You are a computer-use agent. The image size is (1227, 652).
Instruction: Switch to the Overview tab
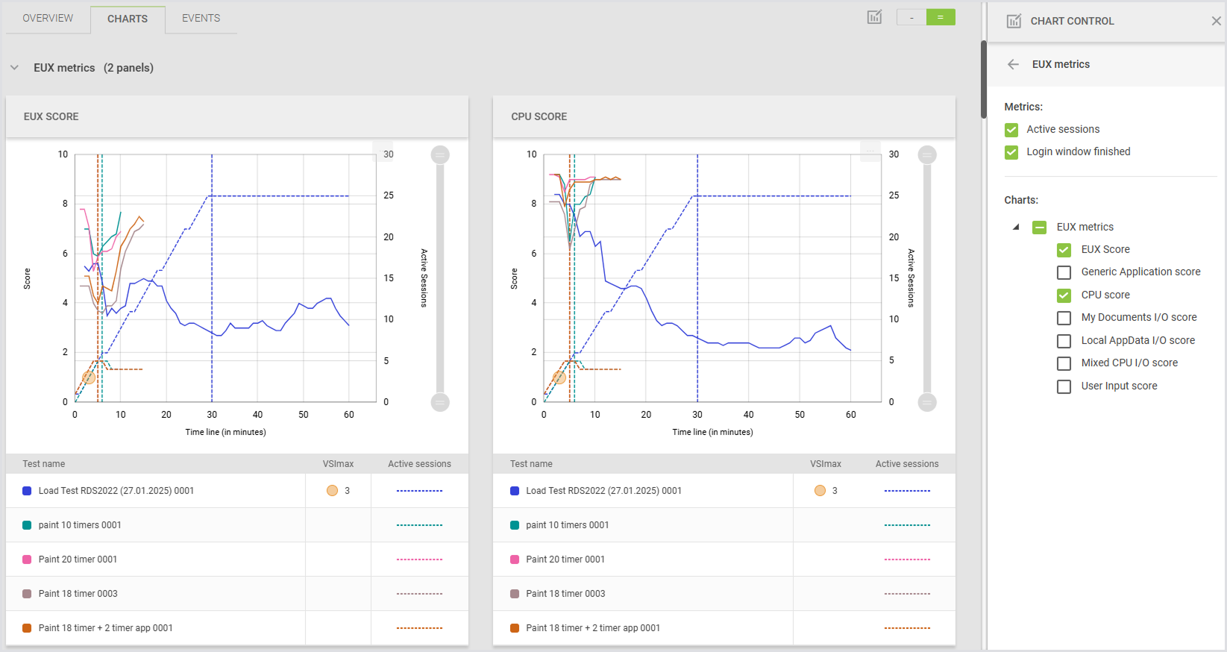click(x=48, y=18)
